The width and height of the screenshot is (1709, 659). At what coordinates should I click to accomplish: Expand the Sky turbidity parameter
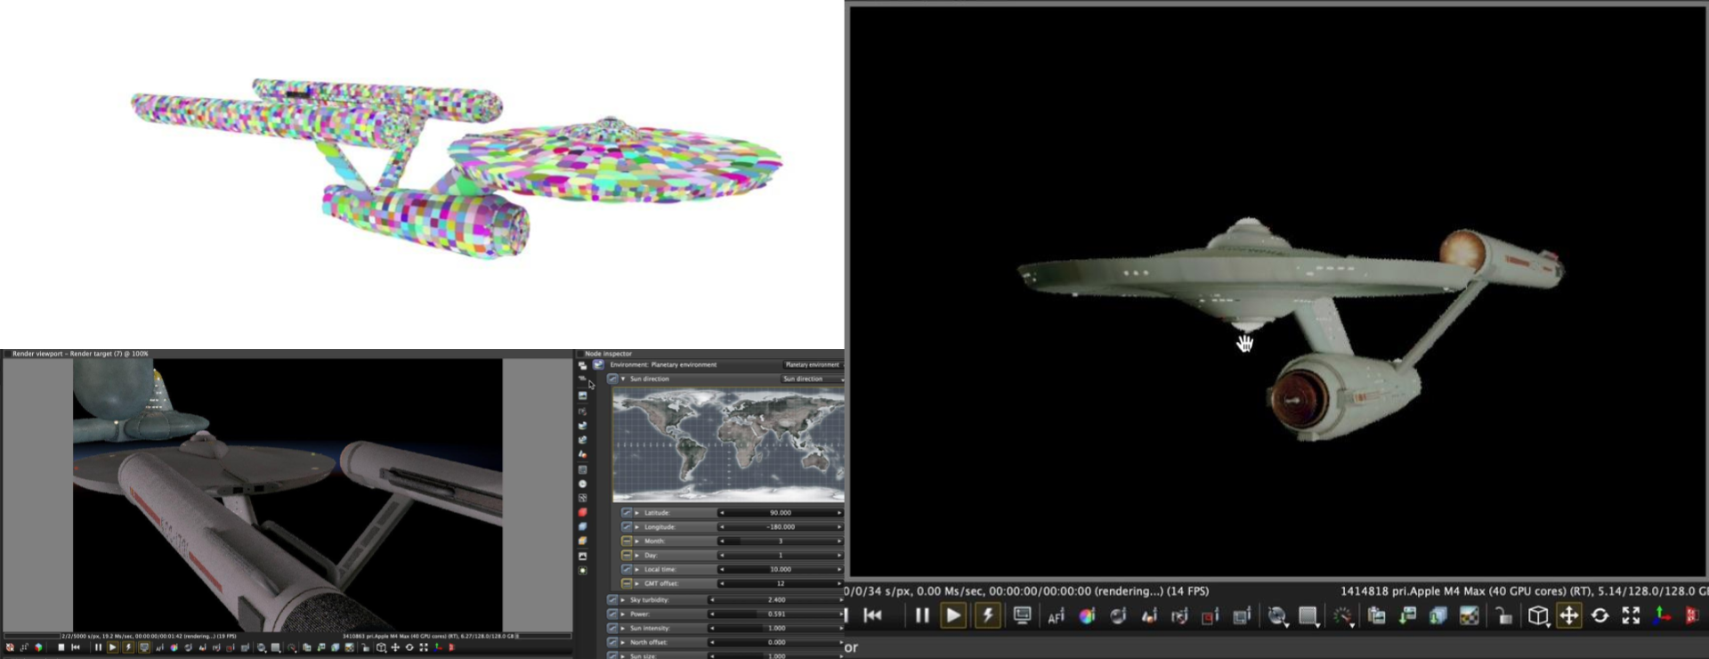(x=623, y=600)
